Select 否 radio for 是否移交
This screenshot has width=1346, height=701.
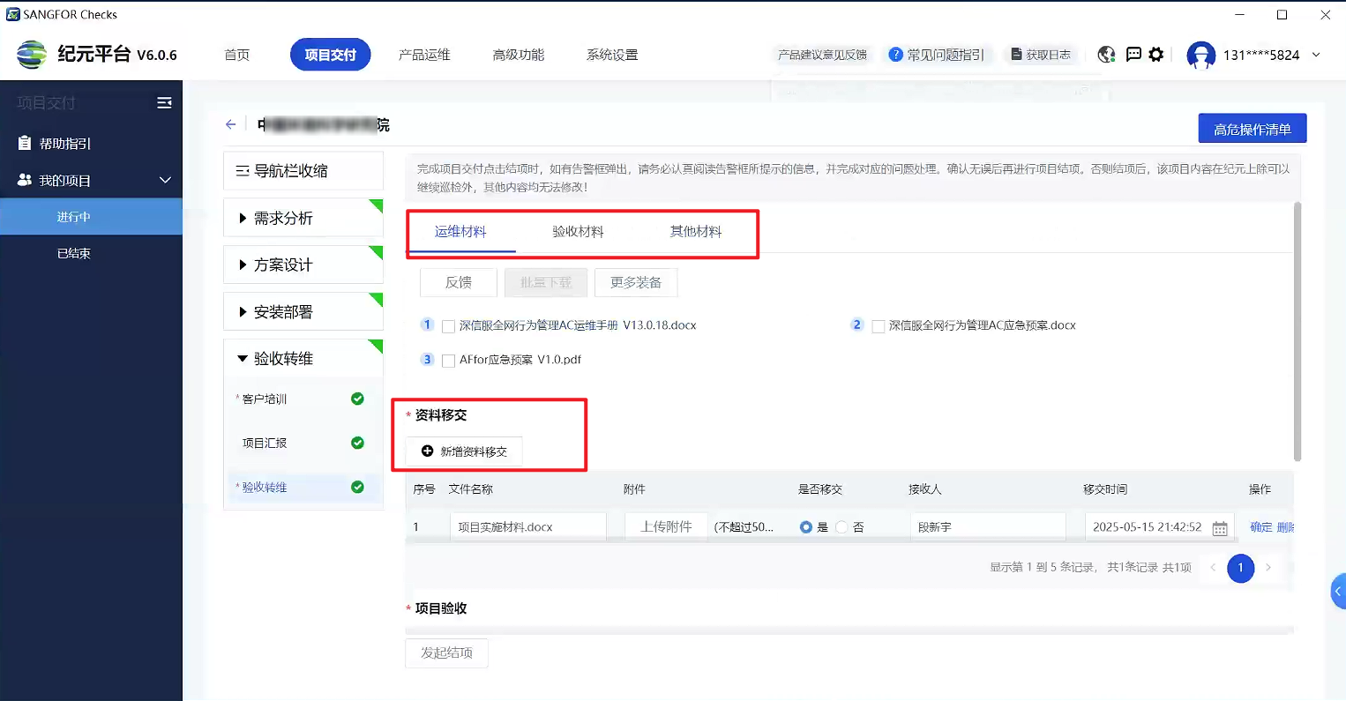pyautogui.click(x=841, y=527)
